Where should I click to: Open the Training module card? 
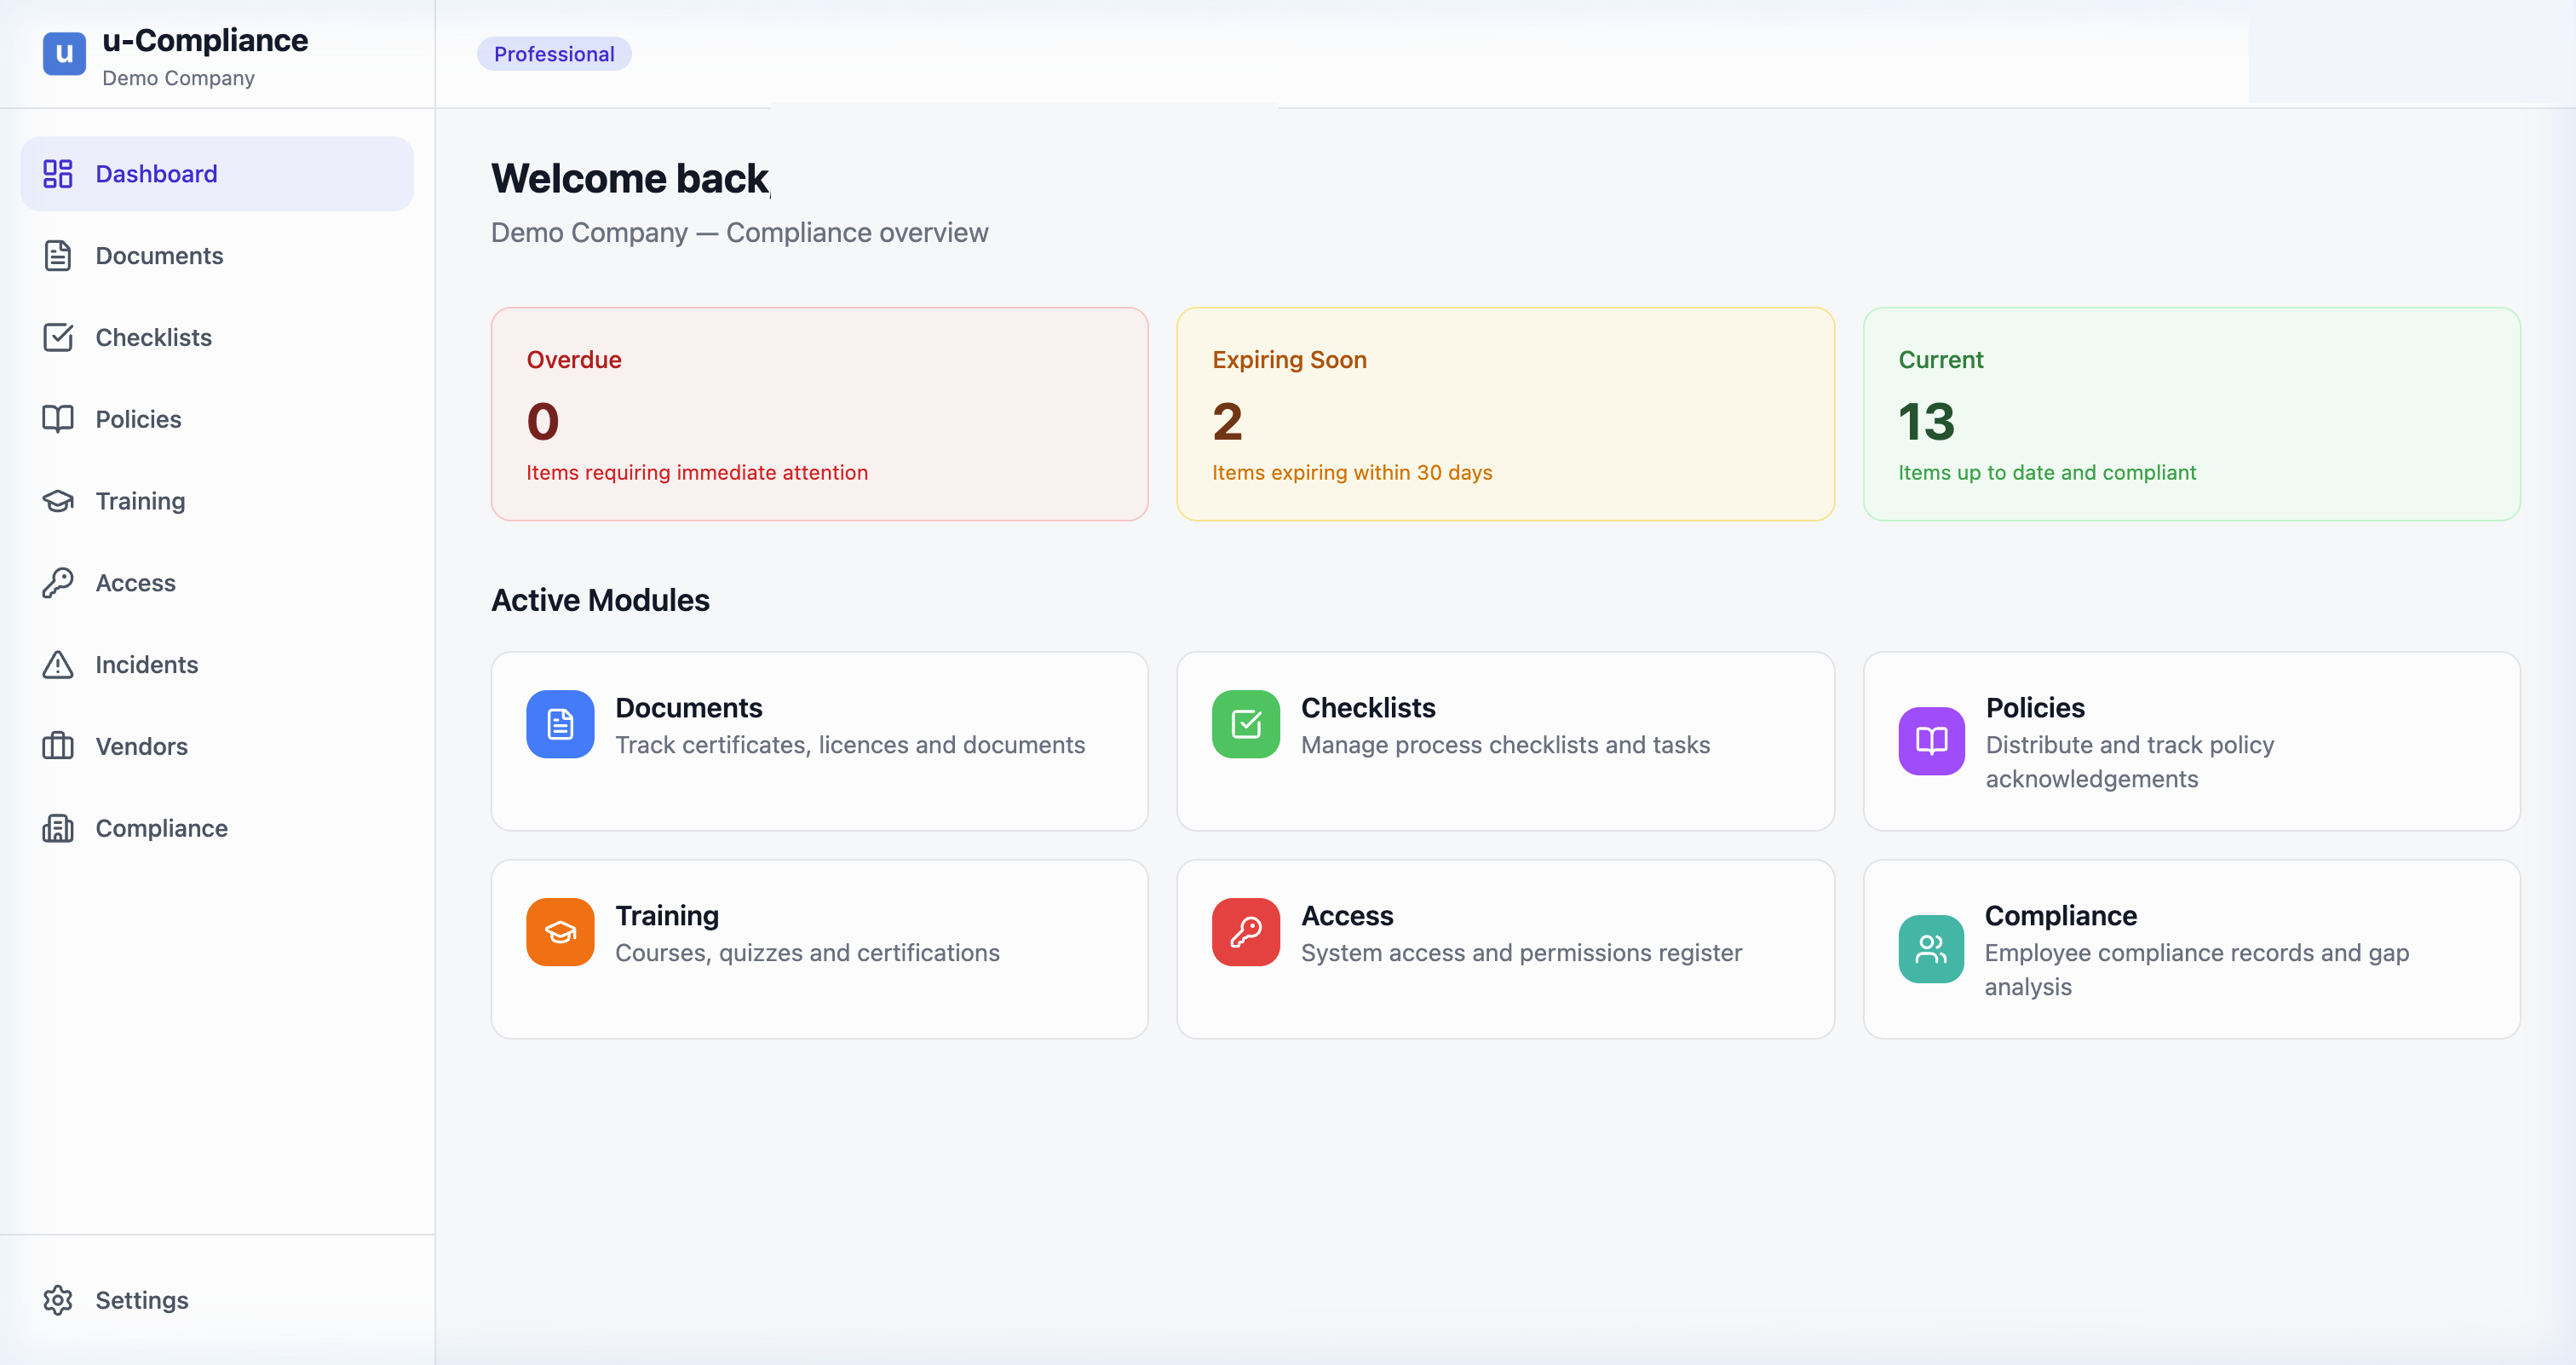point(819,948)
